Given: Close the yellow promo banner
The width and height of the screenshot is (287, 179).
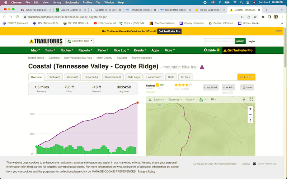Looking at the screenshot, I should click(x=278, y=30).
